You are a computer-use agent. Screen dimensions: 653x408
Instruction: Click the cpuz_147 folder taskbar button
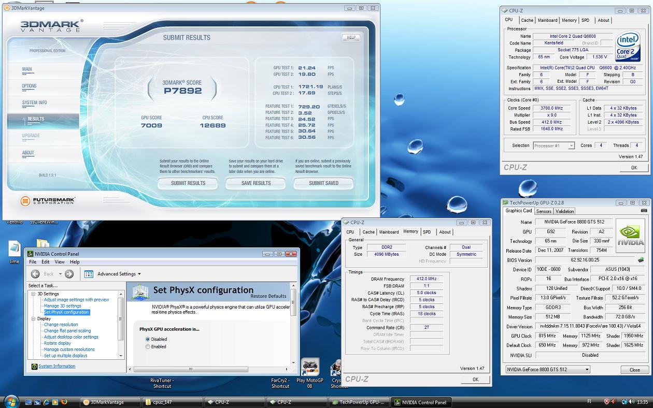pyautogui.click(x=172, y=402)
